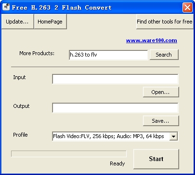Image resolution: width=195 pixels, height=175 pixels.
Task: Click the window title text
Action: [62, 8]
